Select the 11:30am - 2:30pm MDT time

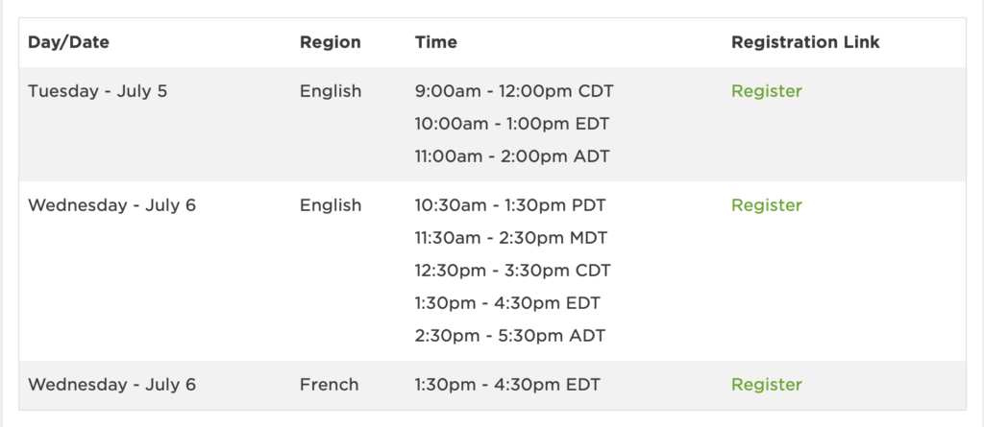click(511, 238)
